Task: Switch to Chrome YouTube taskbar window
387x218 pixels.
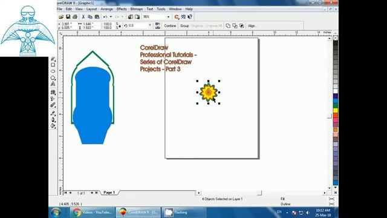Action: coord(93,213)
